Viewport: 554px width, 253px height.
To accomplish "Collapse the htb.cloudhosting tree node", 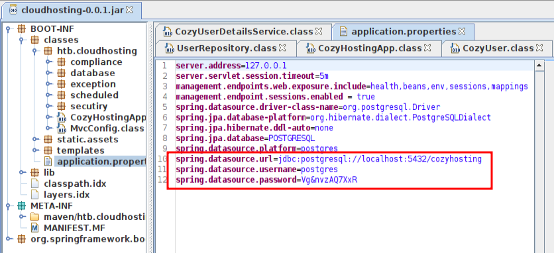I will (x=34, y=51).
